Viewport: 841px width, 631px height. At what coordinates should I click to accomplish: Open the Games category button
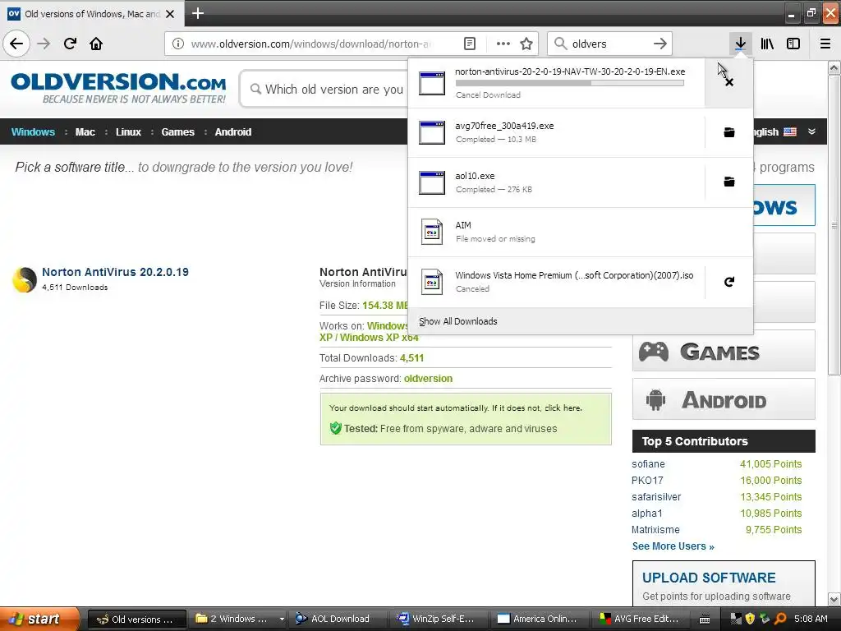[x=724, y=352]
